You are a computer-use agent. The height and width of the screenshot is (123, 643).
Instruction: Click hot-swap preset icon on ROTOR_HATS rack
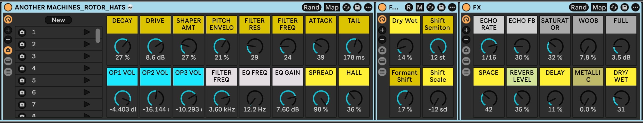346,7
